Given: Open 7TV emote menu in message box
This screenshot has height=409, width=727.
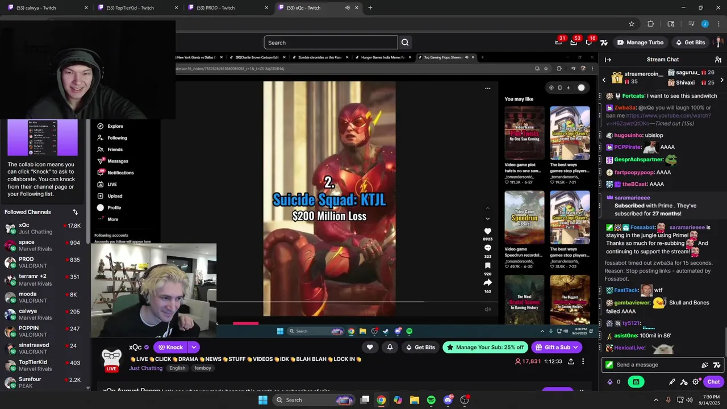Looking at the screenshot, I should 717,365.
